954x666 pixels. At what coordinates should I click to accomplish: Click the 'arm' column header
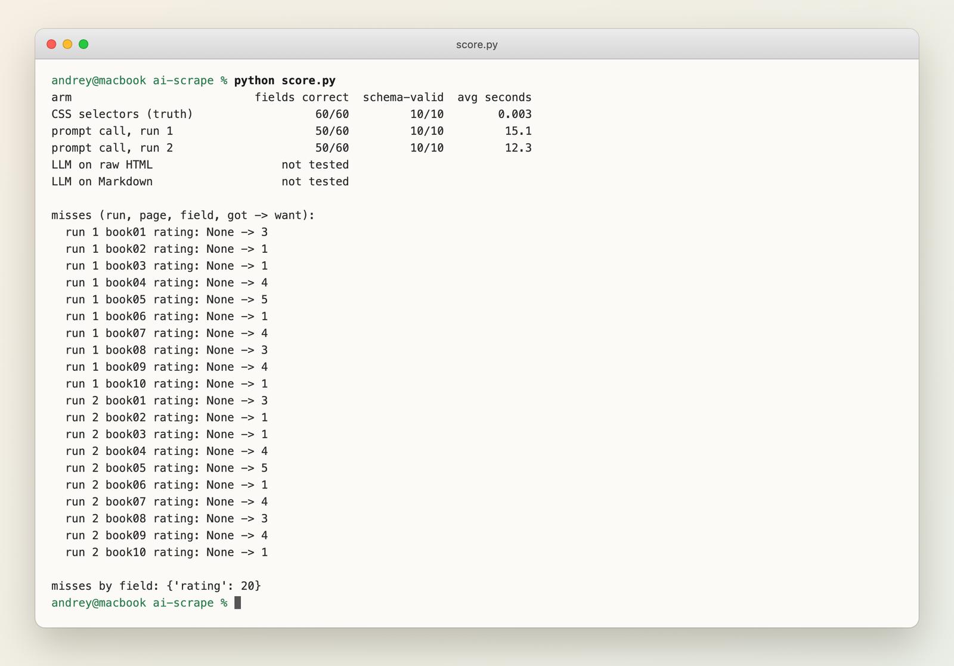coord(61,97)
